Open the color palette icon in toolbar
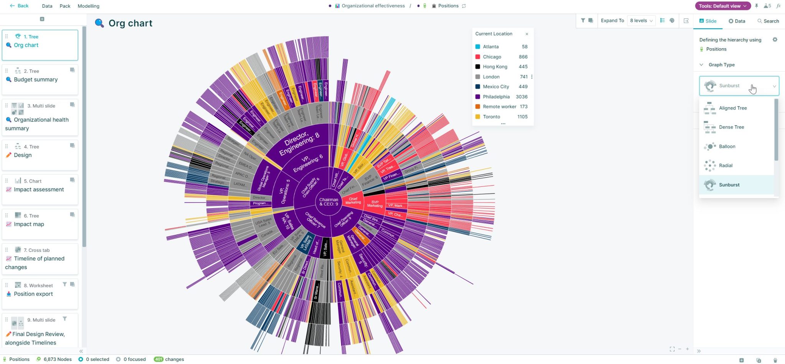This screenshot has height=364, width=785. [671, 21]
